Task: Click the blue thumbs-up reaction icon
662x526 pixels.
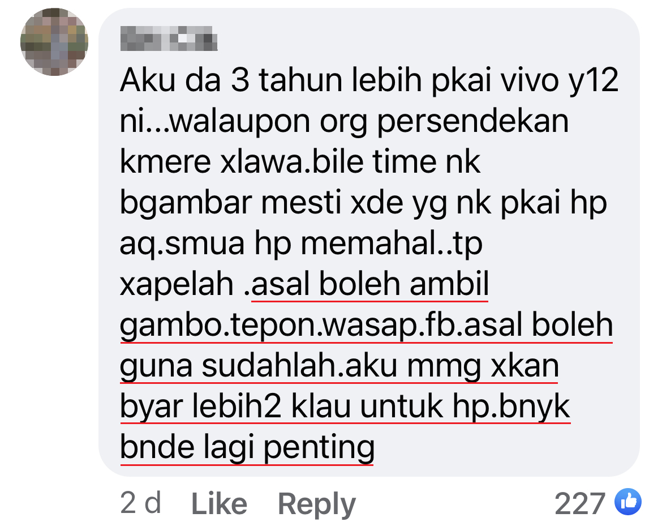Action: pyautogui.click(x=628, y=502)
